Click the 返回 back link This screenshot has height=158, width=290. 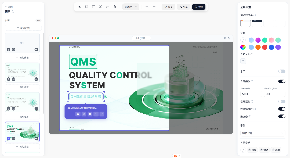pyautogui.click(x=9, y=7)
